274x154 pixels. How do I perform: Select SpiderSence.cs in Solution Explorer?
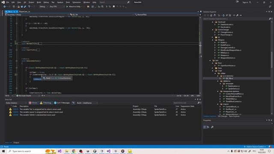click(234, 89)
